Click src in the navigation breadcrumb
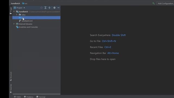The image size is (174, 98). 25,4
